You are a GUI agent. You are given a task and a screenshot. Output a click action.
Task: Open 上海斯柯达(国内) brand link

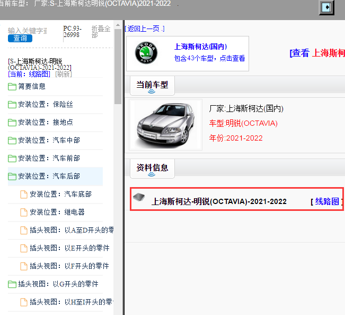pos(200,47)
